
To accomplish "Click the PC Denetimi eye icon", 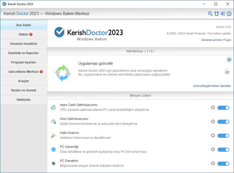I will pyautogui.click(x=53, y=163).
